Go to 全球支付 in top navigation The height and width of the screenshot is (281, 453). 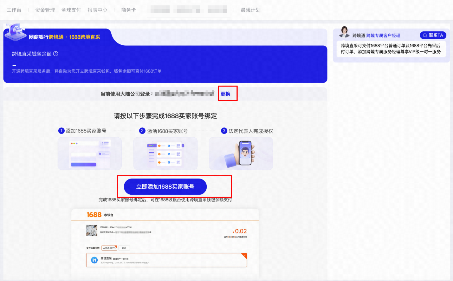coord(71,10)
